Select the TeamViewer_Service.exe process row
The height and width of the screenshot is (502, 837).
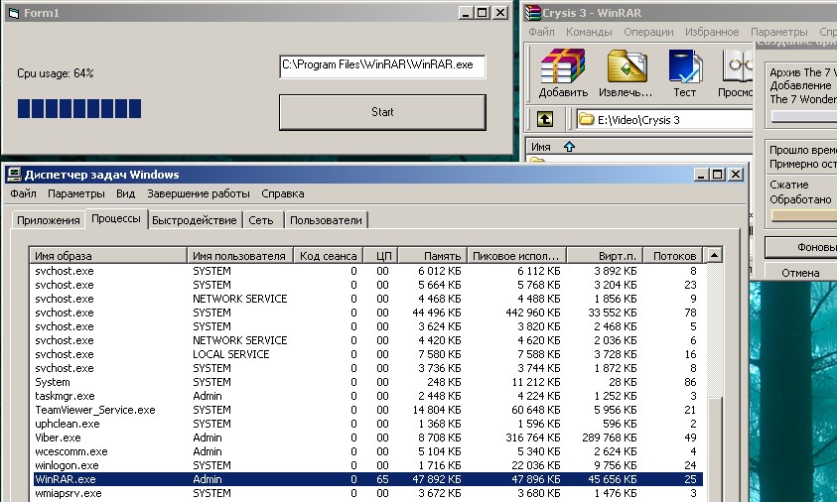tap(367, 410)
